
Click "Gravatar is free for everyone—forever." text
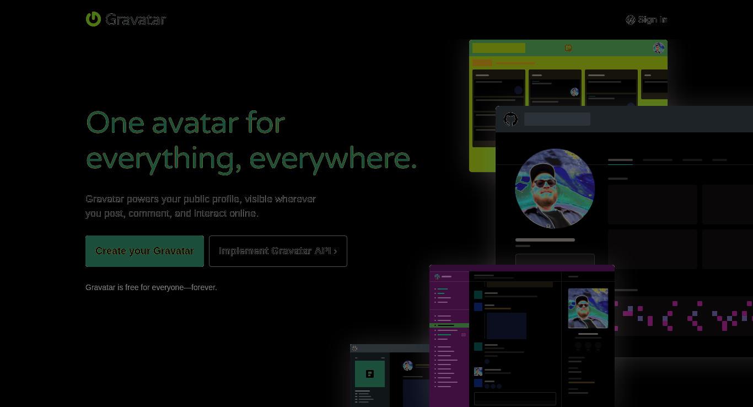point(151,287)
